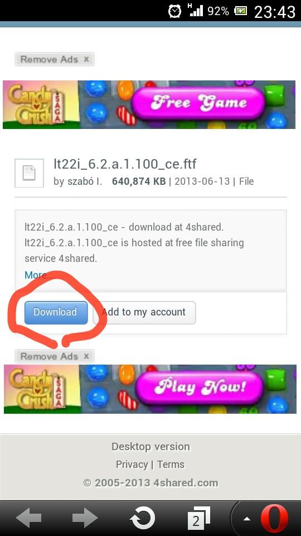Screen dimensions: 301x536
Task: Click the blue Download button
Action: point(56,313)
